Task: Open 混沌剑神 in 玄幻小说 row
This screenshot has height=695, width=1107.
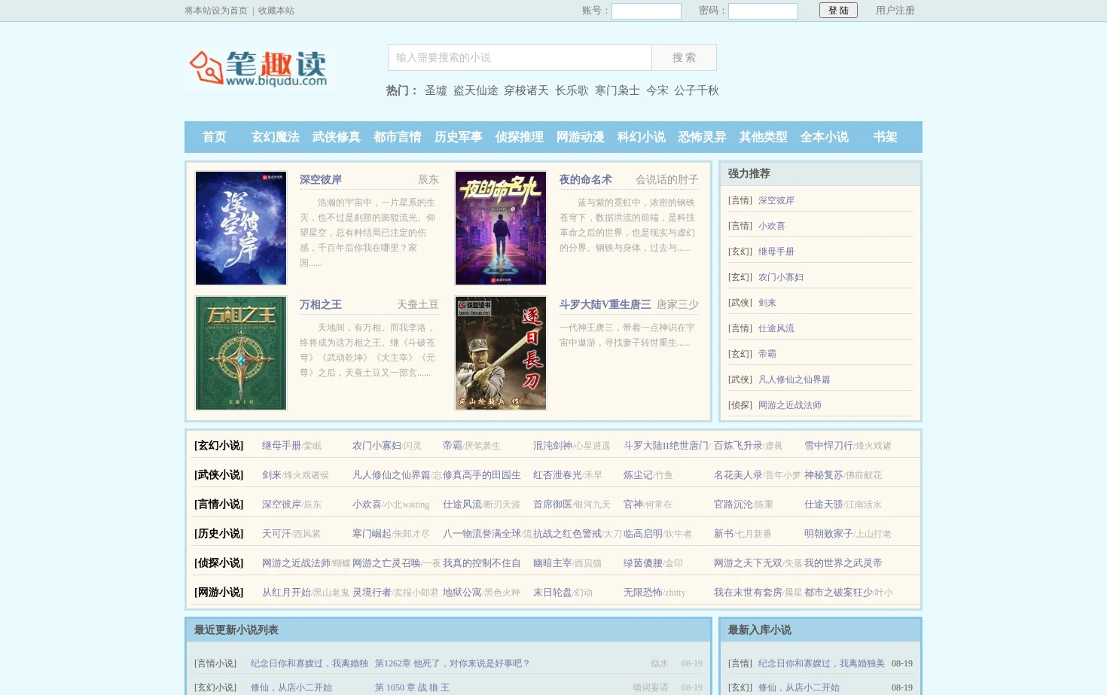Action: [553, 446]
